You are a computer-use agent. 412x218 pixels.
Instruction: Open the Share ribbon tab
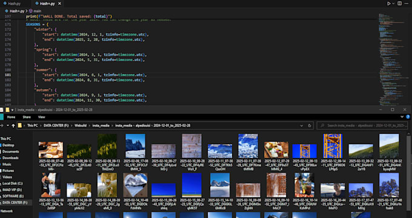click(27, 117)
